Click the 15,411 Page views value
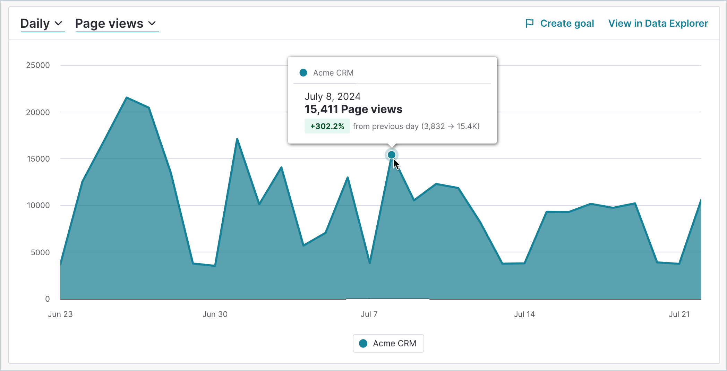 (353, 109)
